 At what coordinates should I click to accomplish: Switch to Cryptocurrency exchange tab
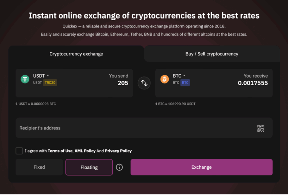tap(76, 54)
